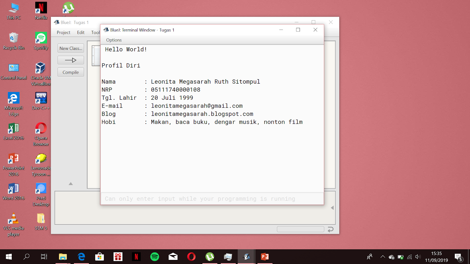This screenshot has width=470, height=264.
Task: Open Netflix from the taskbar
Action: coord(136,257)
